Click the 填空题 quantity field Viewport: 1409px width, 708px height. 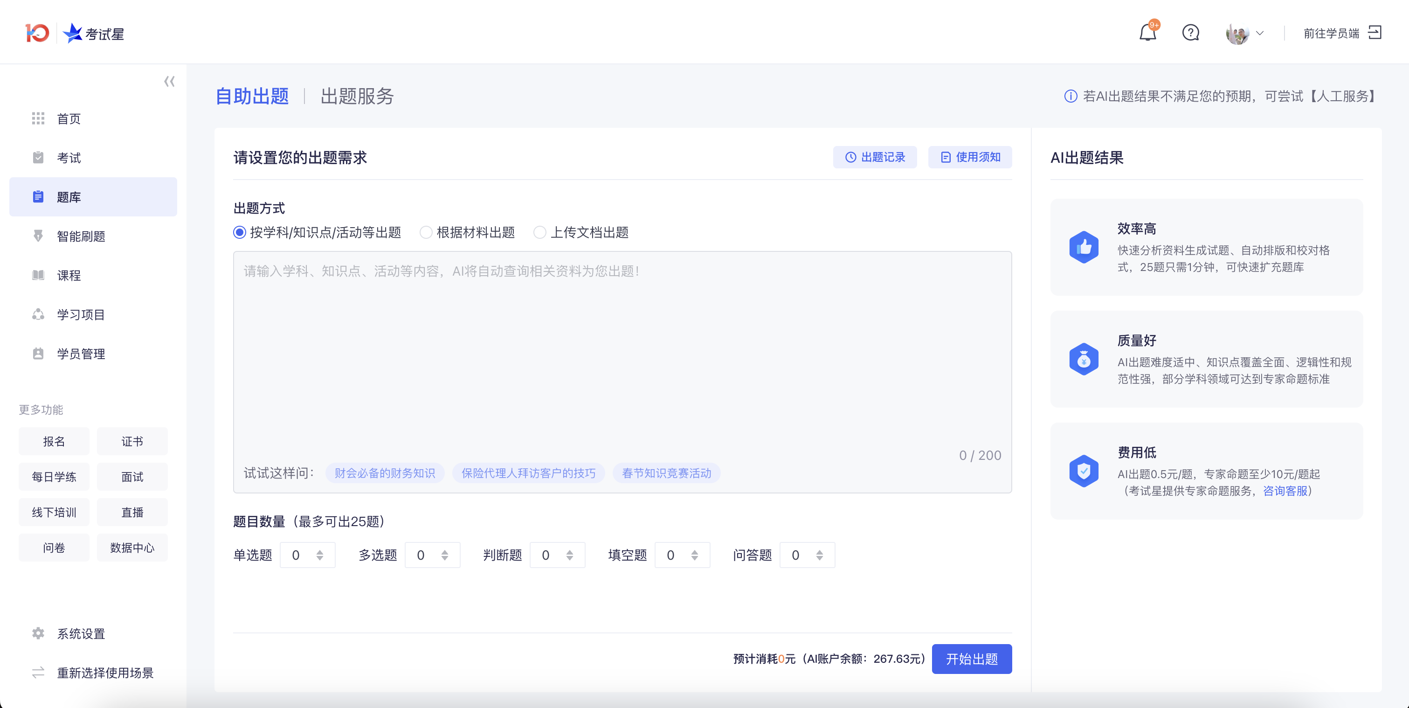tap(682, 555)
